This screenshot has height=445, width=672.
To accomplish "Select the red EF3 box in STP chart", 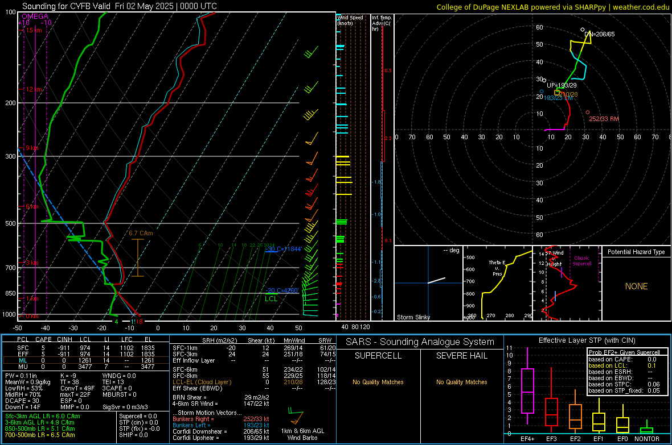I will pos(551,412).
